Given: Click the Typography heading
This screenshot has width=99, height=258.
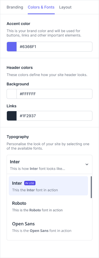Looking at the screenshot, I should [x=18, y=137].
